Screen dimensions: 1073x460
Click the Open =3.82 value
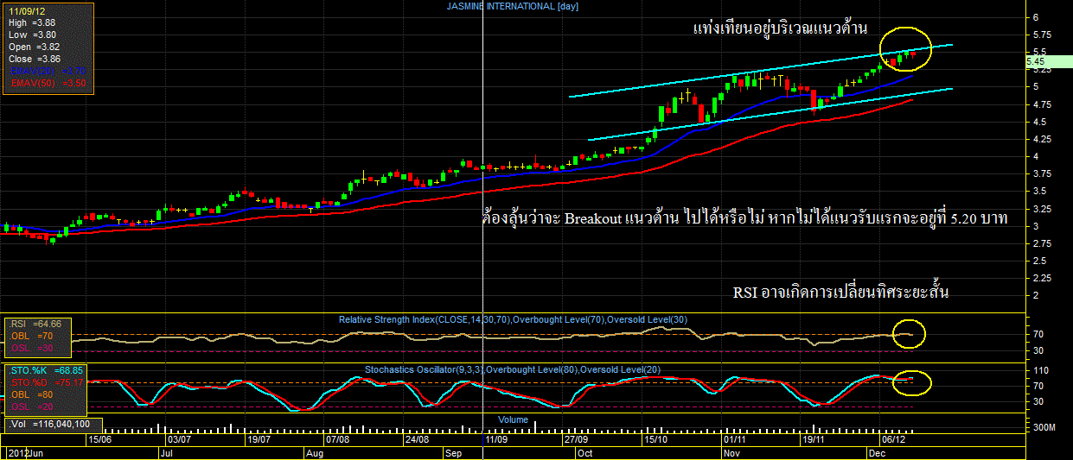[x=34, y=47]
